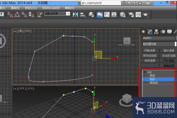Click the FFD 选择 button
This screenshot has height=118, width=177.
coord(169,61)
